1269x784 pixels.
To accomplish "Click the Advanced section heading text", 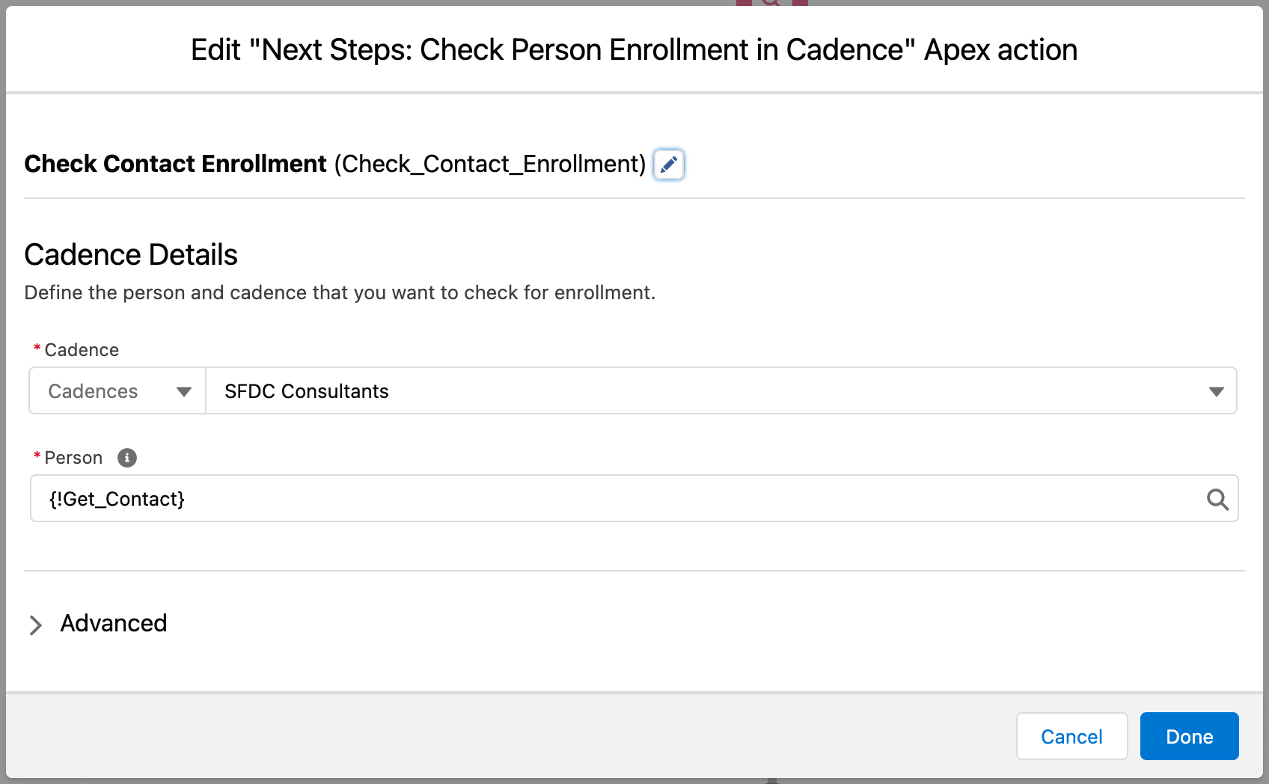I will tap(114, 623).
